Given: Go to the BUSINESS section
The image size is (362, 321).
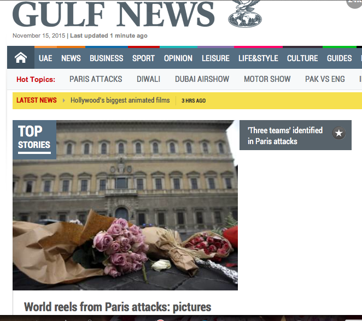Looking at the screenshot, I should 106,58.
